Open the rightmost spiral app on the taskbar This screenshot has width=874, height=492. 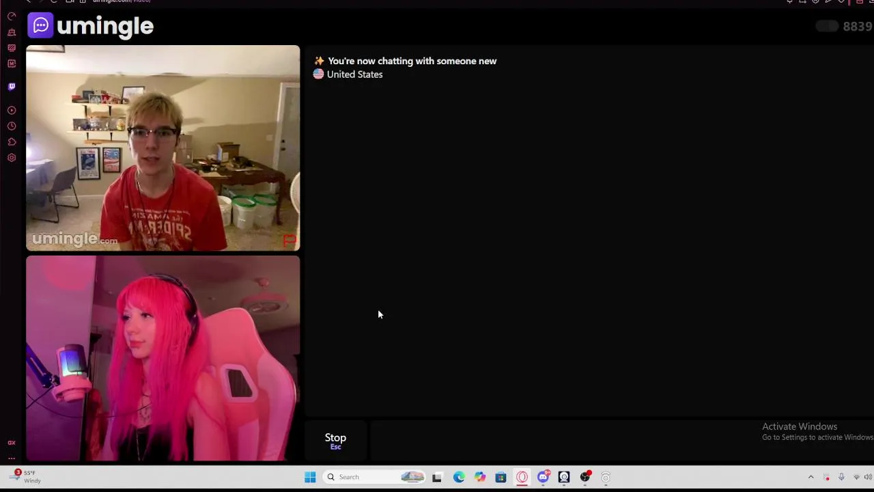(606, 477)
